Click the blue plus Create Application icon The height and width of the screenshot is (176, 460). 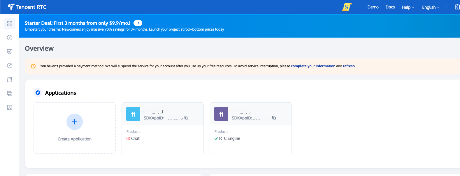coord(75,122)
